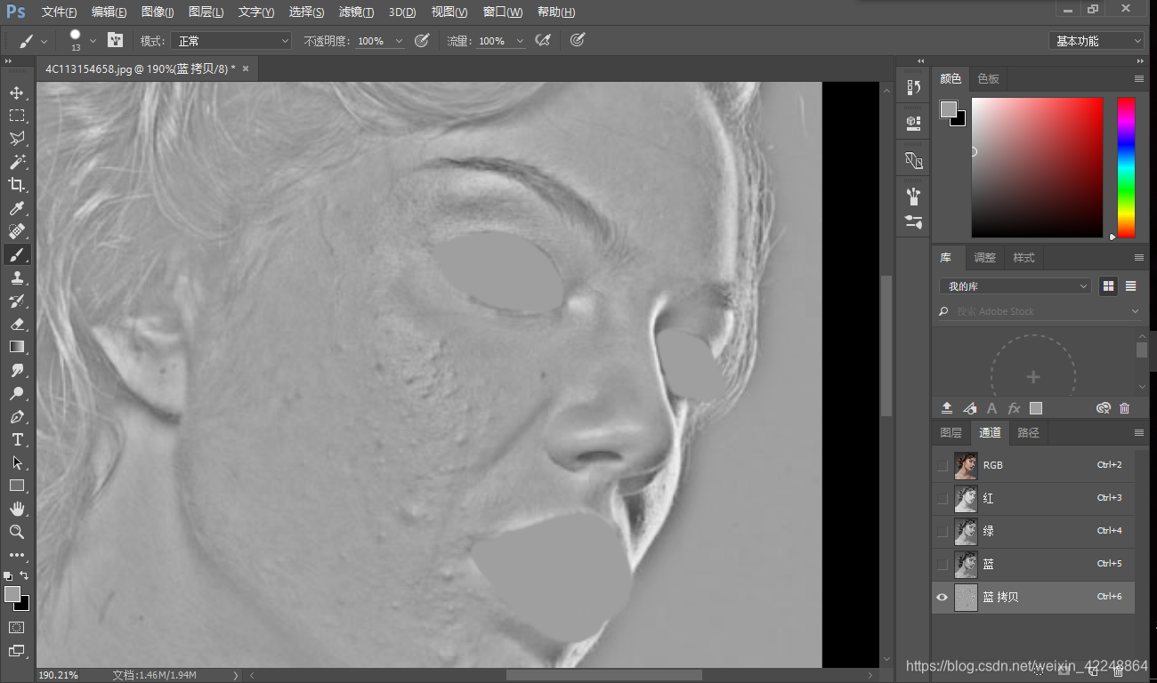Open the 文件(F) menu
1157x683 pixels.
pos(60,12)
